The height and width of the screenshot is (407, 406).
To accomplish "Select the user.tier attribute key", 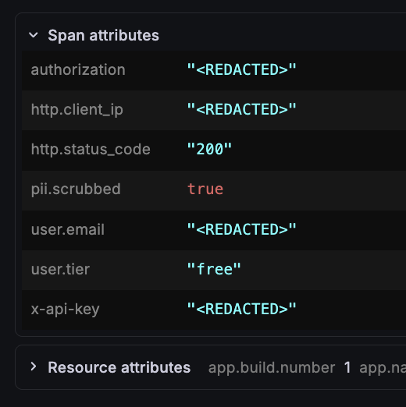I will coord(60,269).
